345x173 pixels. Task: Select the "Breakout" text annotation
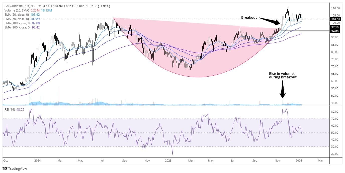(248, 17)
